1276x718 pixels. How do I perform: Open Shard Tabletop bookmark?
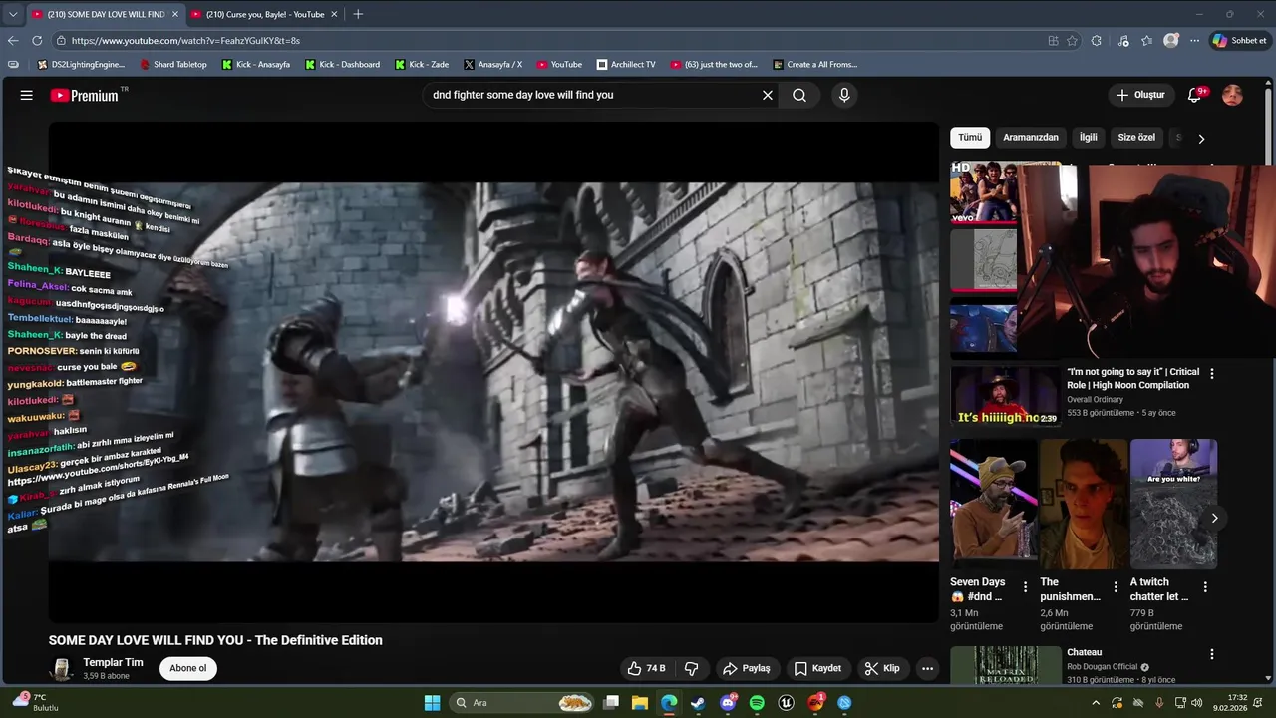coord(173,64)
